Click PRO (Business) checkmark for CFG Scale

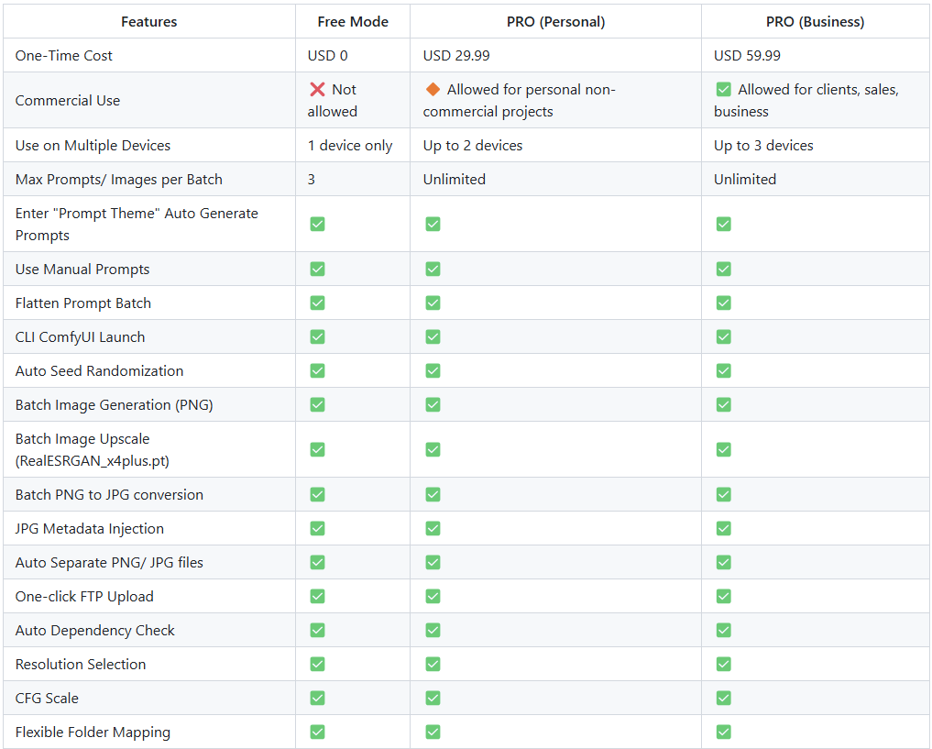pos(723,699)
